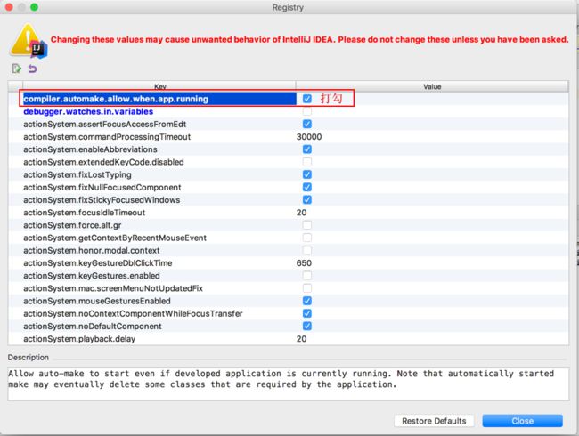Toggle actionSystem.fixStickyFocusedWindows checkbox
This screenshot has width=579, height=436.
pyautogui.click(x=306, y=200)
